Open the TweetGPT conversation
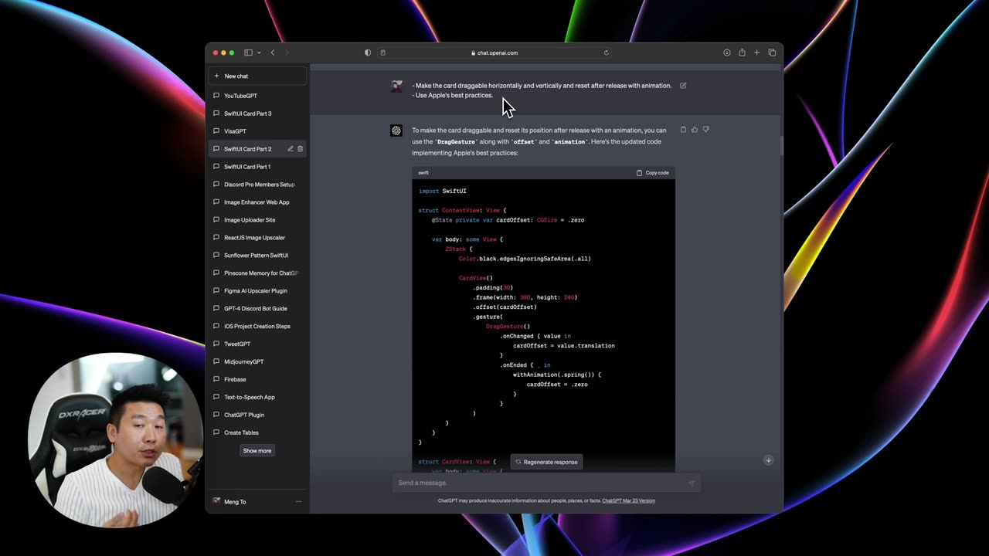 click(258, 344)
